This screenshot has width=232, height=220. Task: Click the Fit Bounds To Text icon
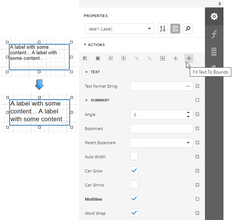point(176,58)
